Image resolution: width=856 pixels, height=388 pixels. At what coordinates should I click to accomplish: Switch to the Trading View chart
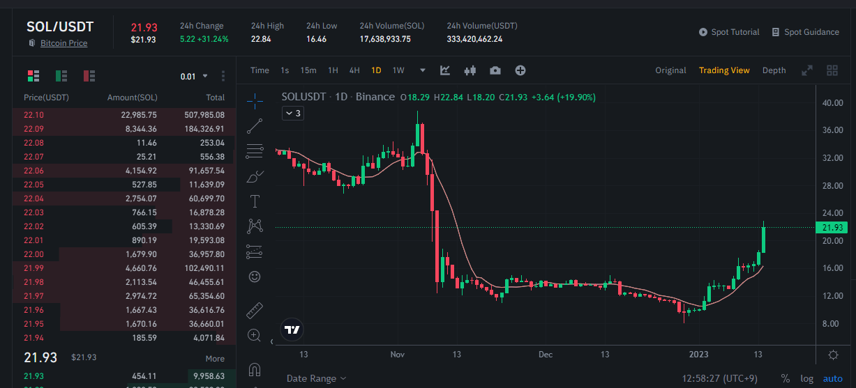point(724,70)
